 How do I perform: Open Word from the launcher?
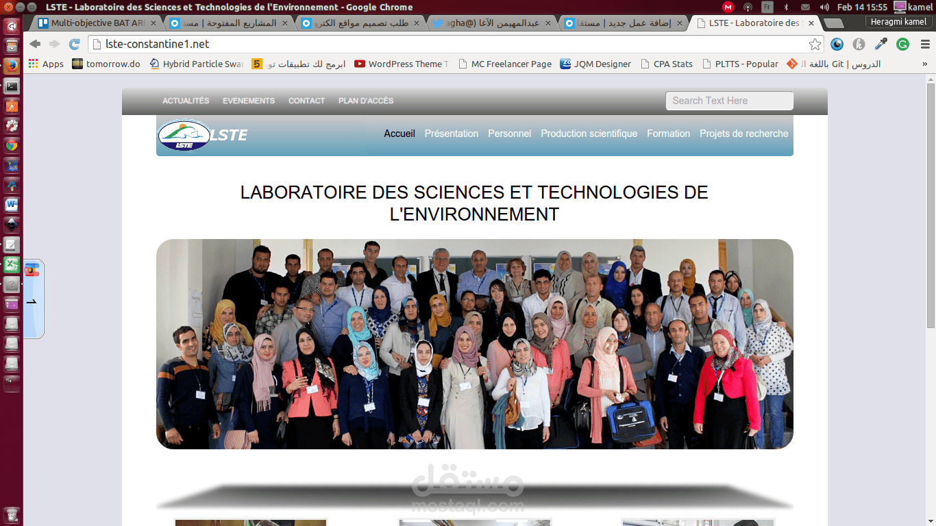12,205
